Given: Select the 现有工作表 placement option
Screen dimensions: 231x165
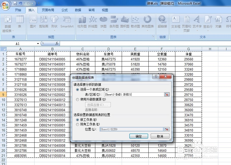Looking at the screenshot, I should [78, 124].
